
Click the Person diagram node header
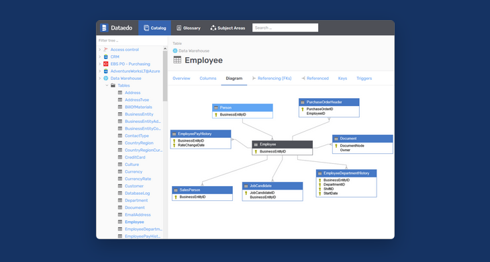(242, 107)
